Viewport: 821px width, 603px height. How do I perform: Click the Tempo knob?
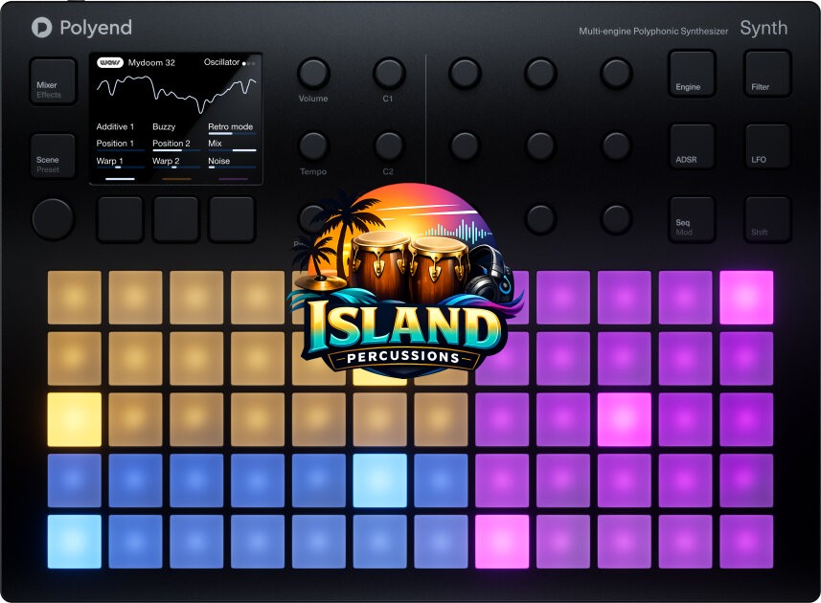tap(313, 145)
